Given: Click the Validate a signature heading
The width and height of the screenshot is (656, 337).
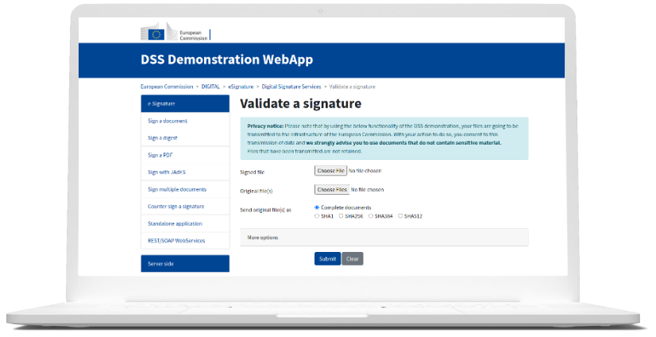Looking at the screenshot, I should [x=301, y=103].
